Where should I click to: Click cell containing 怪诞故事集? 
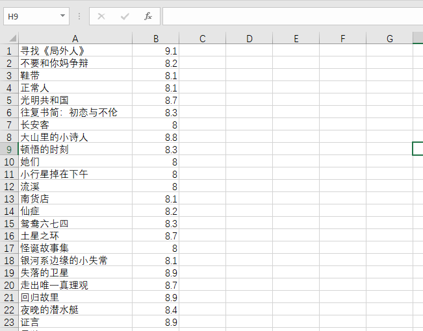(75, 248)
